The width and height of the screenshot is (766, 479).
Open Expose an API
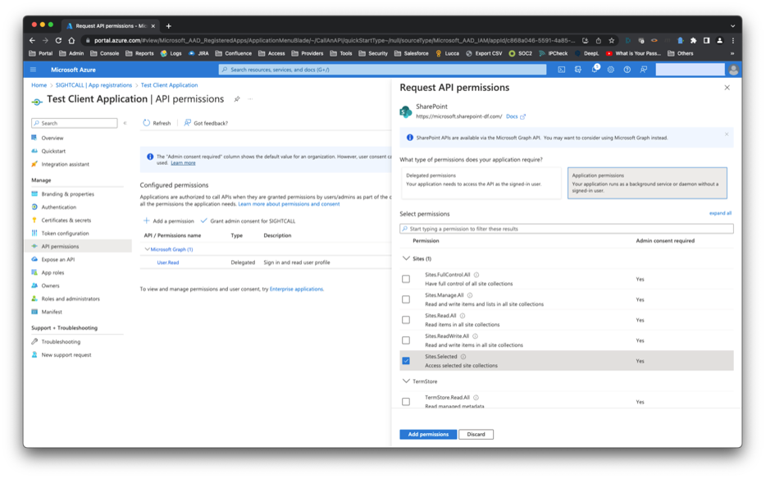tap(57, 259)
